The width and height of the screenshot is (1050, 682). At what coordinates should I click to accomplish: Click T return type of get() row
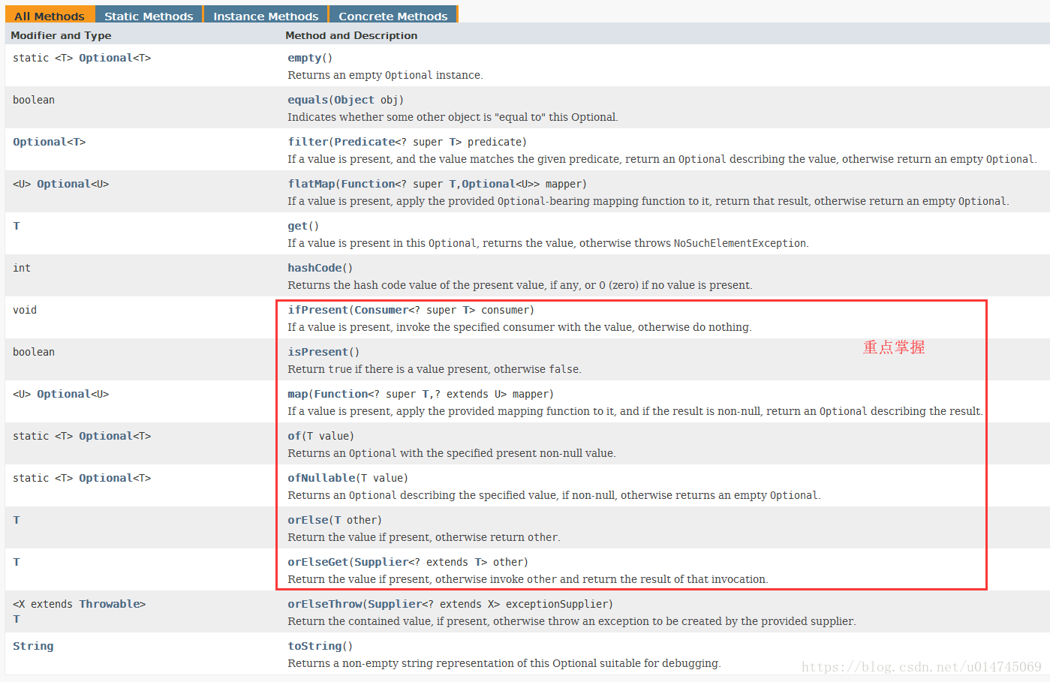coord(17,226)
